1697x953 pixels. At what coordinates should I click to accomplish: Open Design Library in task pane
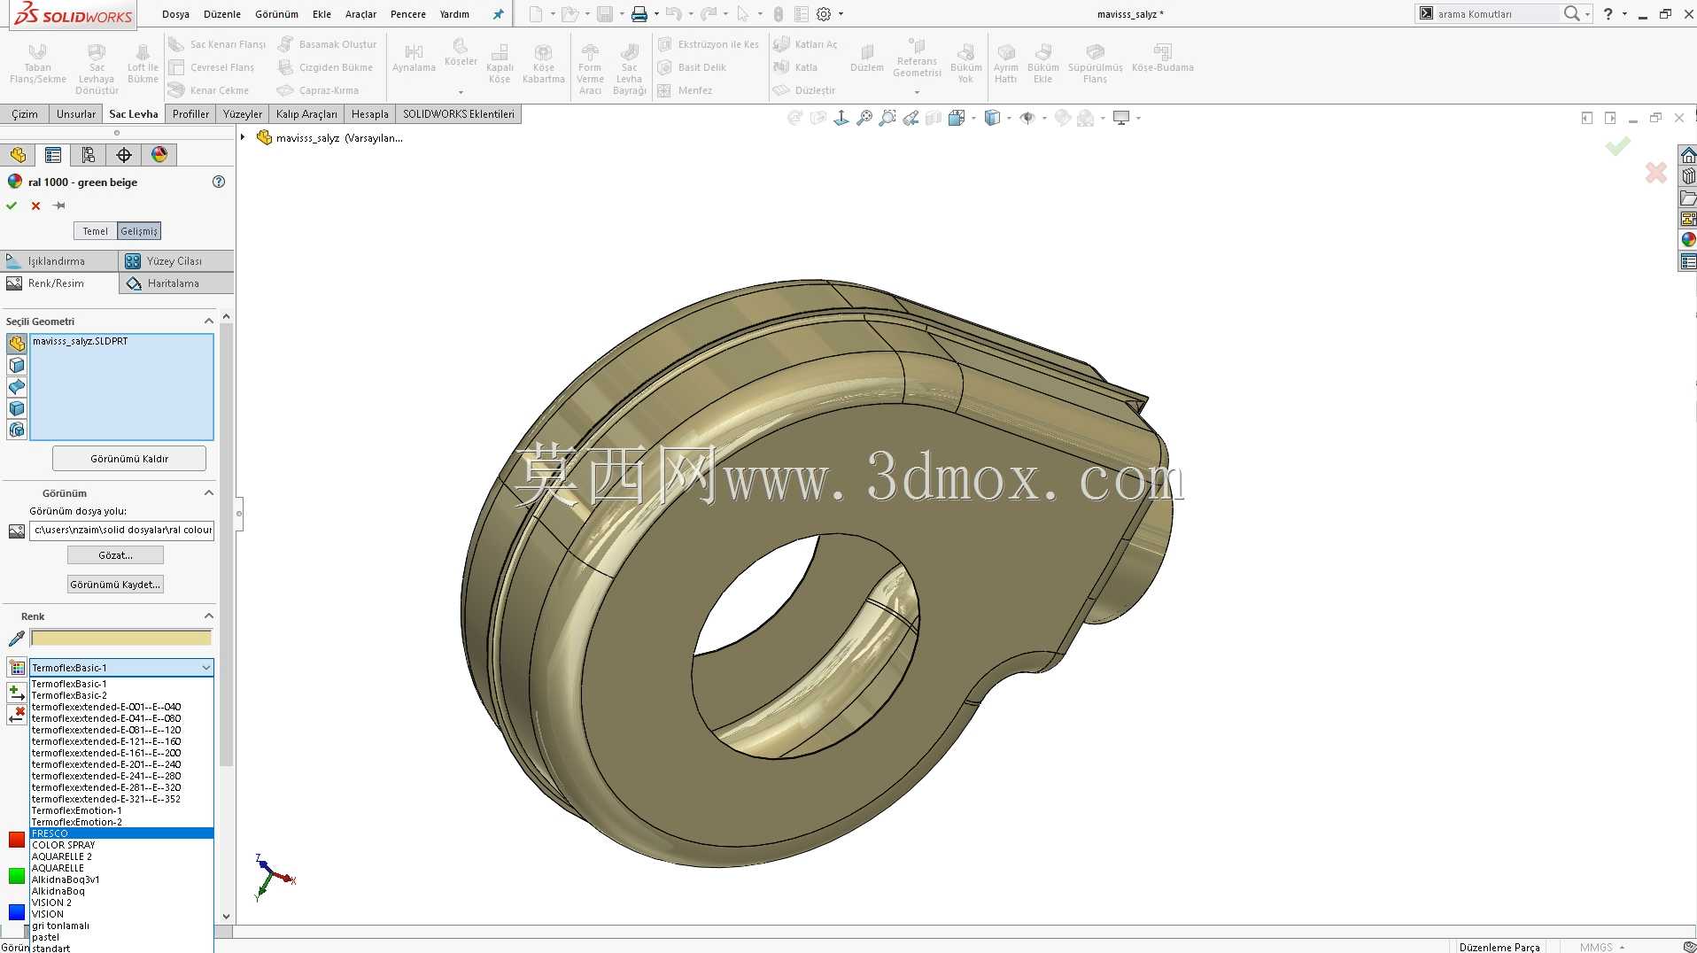point(1688,176)
